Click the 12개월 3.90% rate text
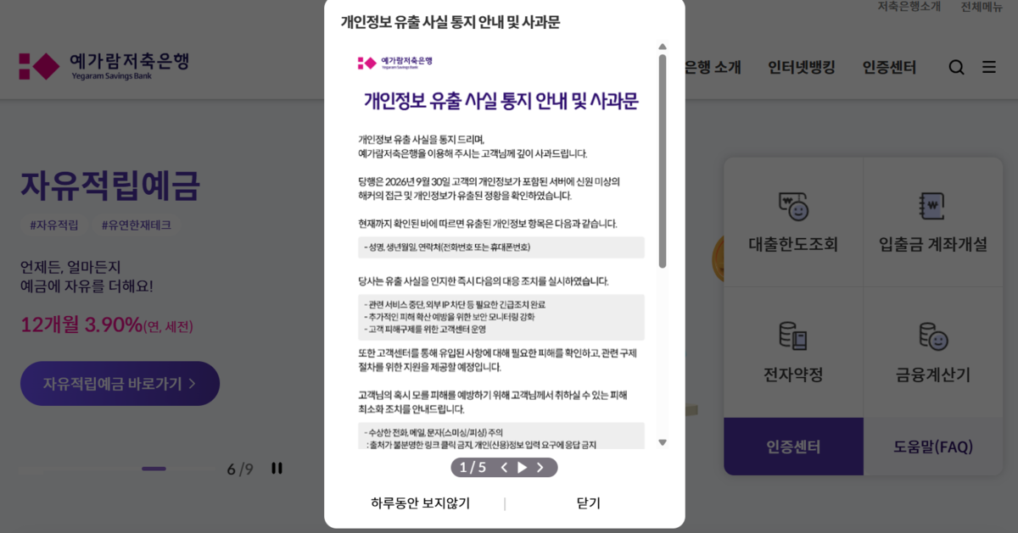 pyautogui.click(x=81, y=325)
